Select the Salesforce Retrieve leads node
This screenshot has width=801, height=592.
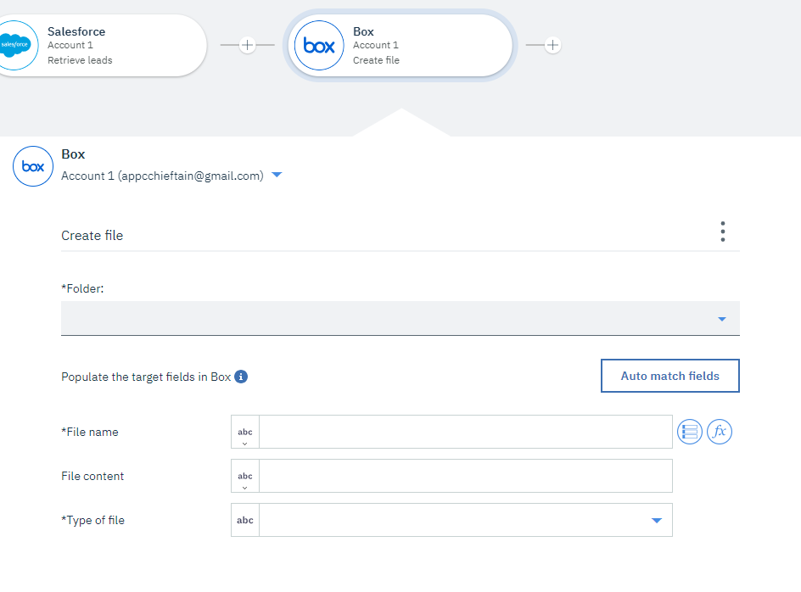tap(102, 46)
